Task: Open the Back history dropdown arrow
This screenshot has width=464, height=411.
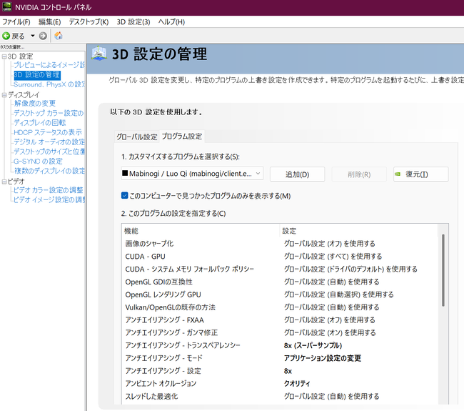Action: pos(33,36)
